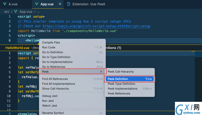Click the file icon on Vue Peek extension tab
The height and width of the screenshot is (115, 202).
[69, 4]
